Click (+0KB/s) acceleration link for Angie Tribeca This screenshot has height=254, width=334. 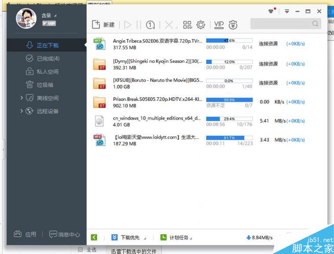click(295, 44)
